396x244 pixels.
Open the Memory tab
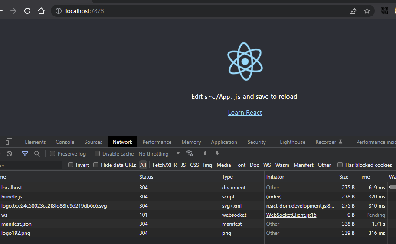pyautogui.click(x=191, y=142)
